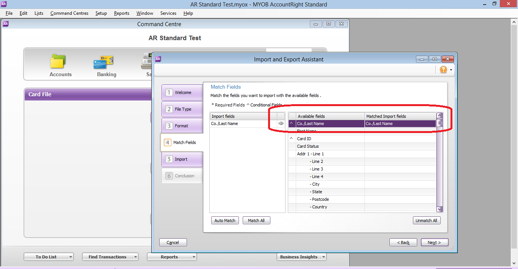The height and width of the screenshot is (269, 518).
Task: Open the Help icon dropdown arrow
Action: click(x=451, y=70)
